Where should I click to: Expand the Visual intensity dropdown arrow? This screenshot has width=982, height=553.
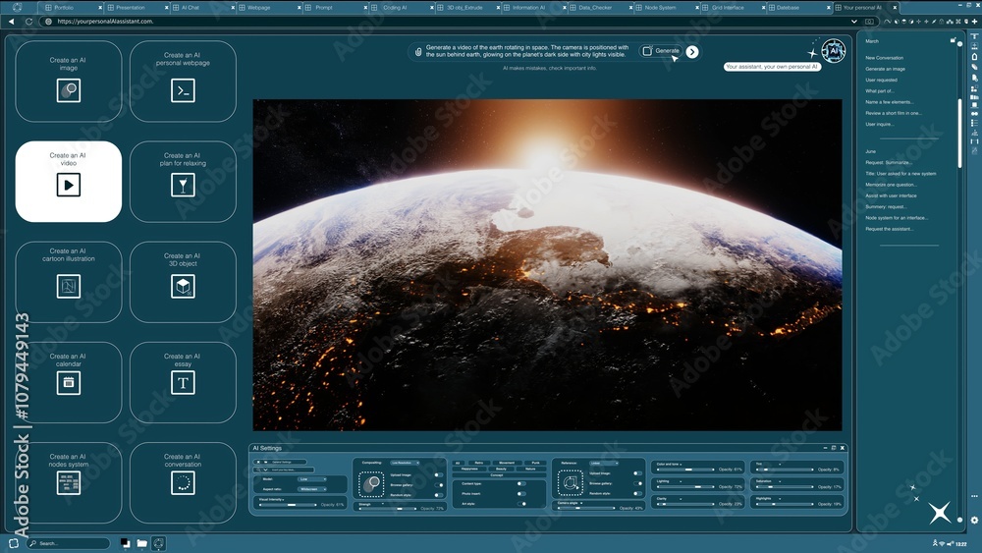(x=283, y=500)
